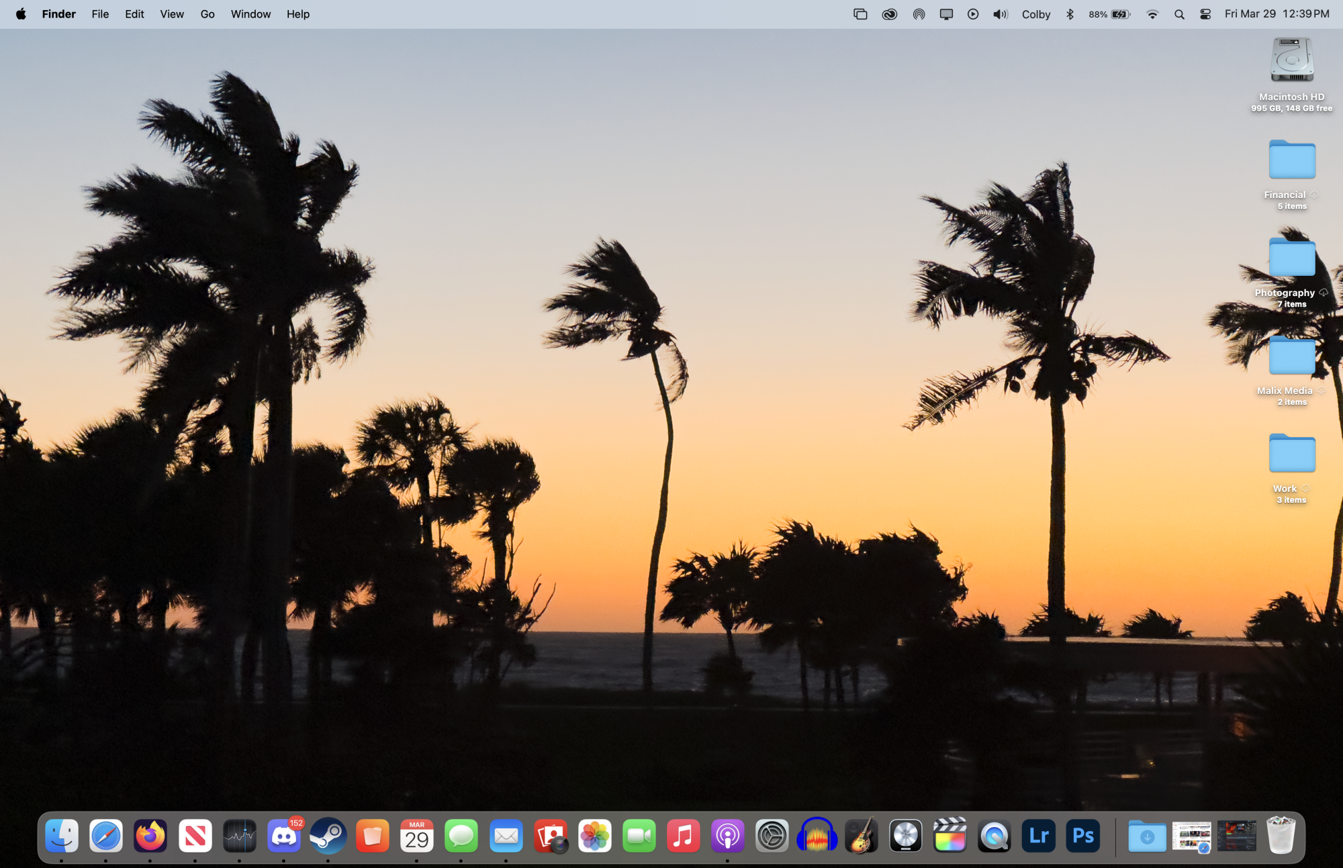This screenshot has width=1343, height=868.
Task: Click the Finder menu bar item
Action: coord(58,13)
